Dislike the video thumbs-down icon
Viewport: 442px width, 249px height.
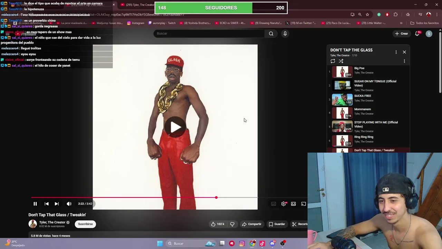[x=232, y=224]
